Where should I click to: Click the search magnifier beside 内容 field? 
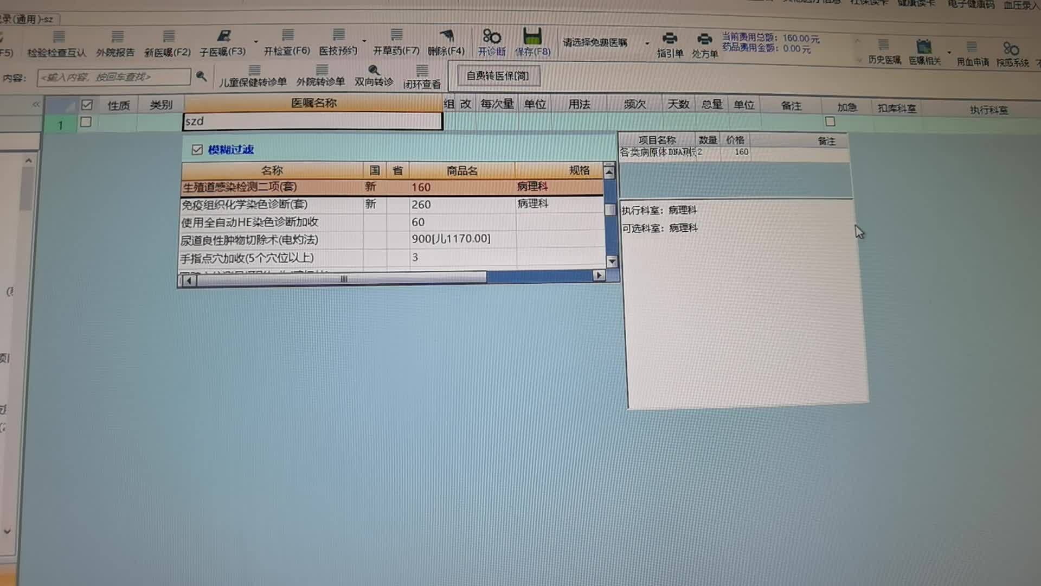click(x=201, y=77)
